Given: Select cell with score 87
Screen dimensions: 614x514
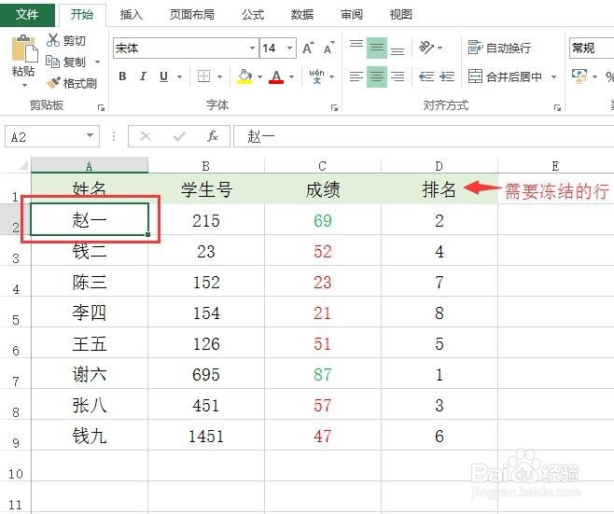Looking at the screenshot, I should tap(323, 374).
